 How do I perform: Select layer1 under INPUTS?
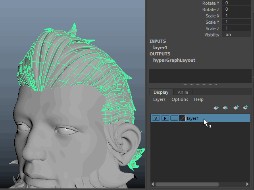point(160,47)
